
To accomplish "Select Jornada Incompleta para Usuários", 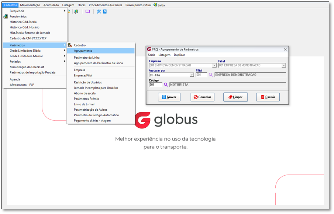I will click(x=101, y=88).
